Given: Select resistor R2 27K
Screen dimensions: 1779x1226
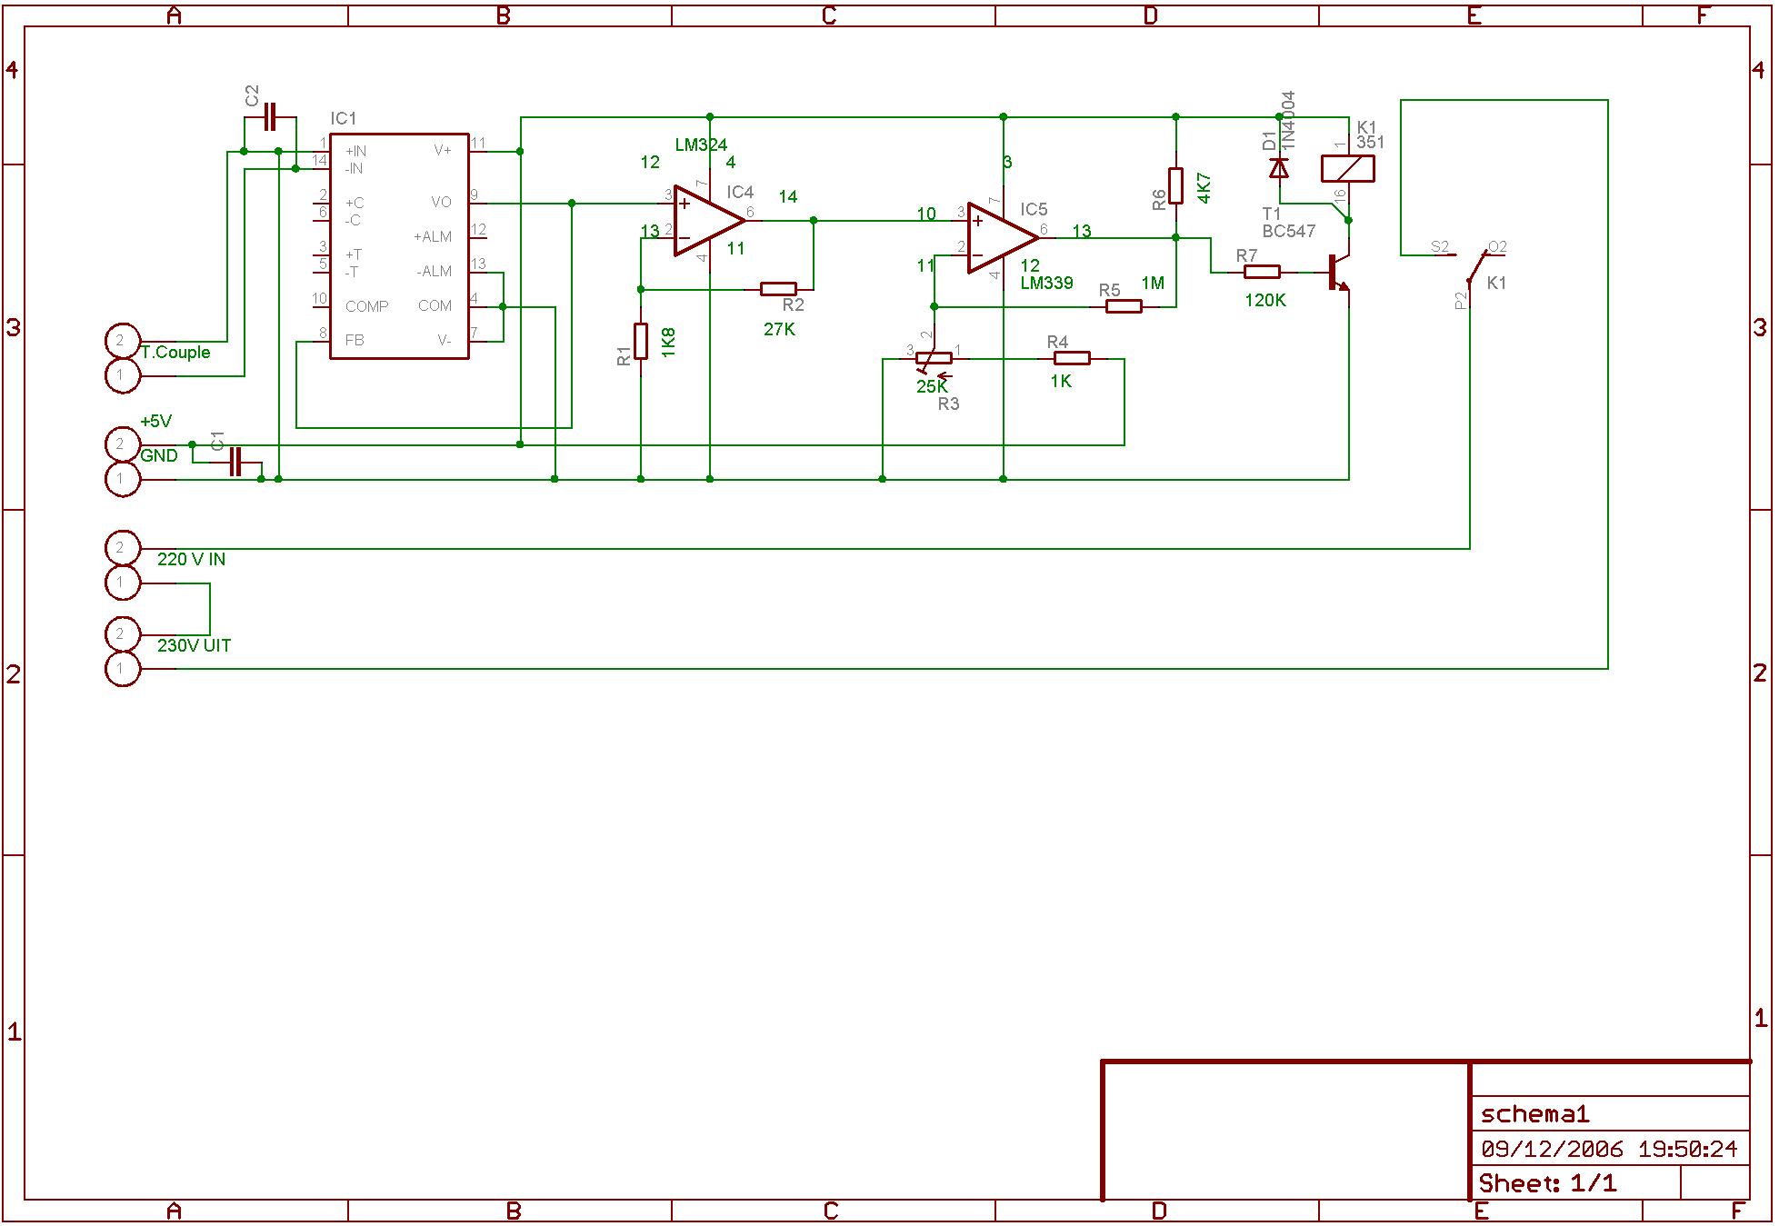Looking at the screenshot, I should click(778, 289).
